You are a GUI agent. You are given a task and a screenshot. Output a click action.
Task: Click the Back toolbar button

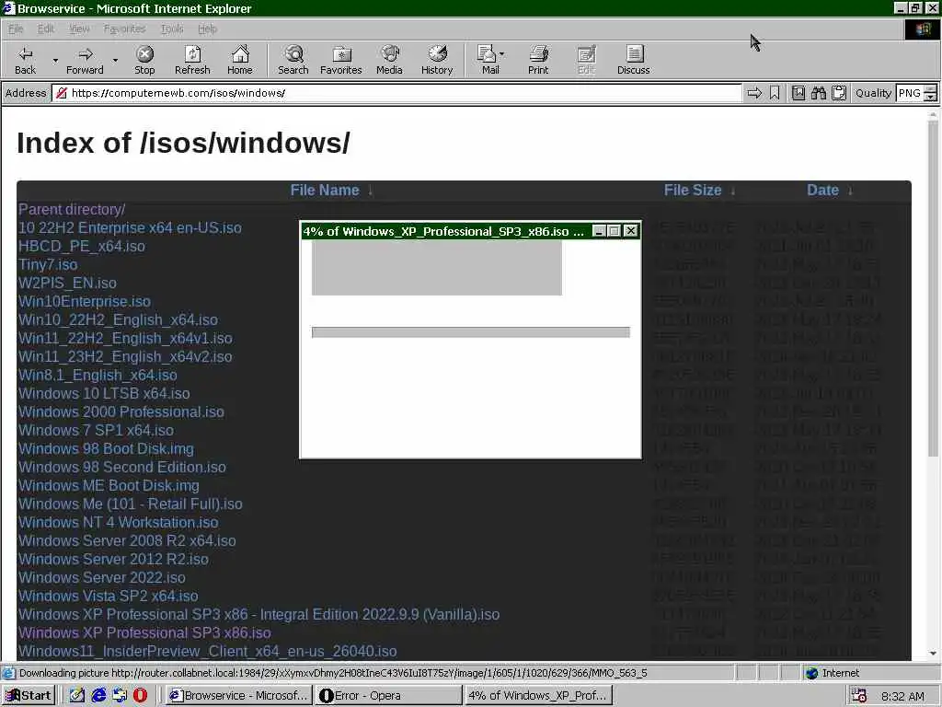tap(25, 60)
